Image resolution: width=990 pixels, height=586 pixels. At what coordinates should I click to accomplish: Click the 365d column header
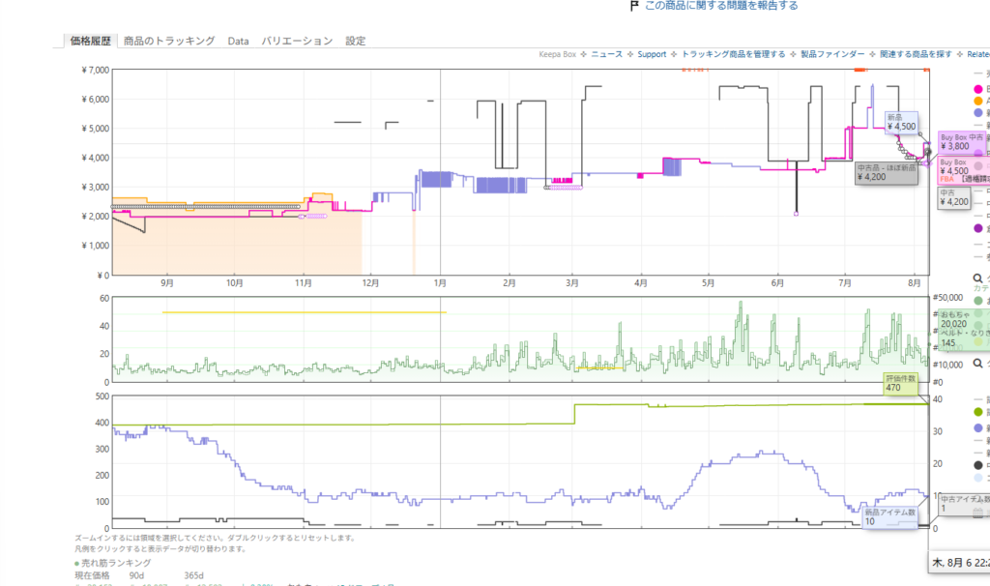[193, 576]
